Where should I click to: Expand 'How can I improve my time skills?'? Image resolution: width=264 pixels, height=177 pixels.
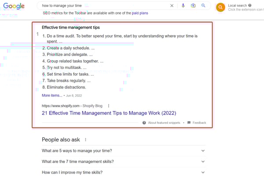coord(203,172)
